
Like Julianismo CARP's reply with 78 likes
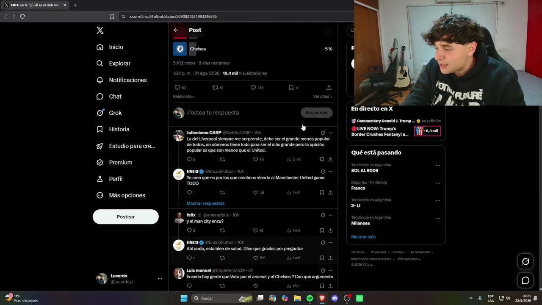pyautogui.click(x=255, y=159)
